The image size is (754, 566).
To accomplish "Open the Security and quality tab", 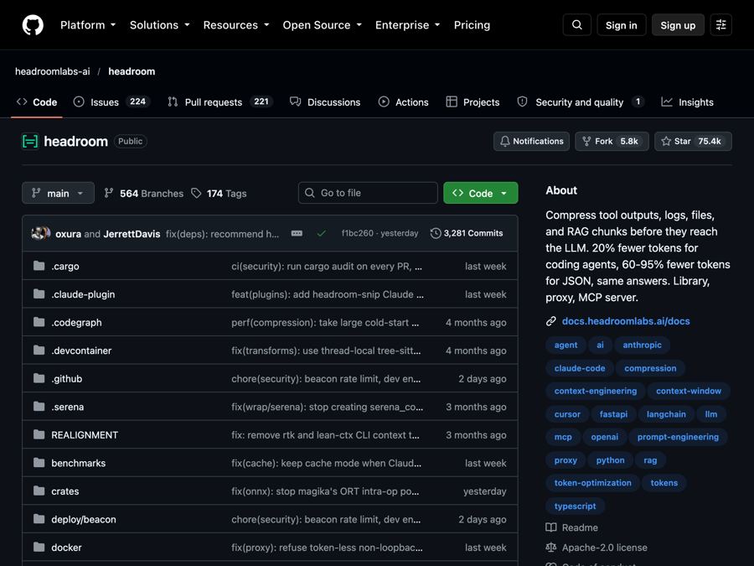I will [581, 102].
